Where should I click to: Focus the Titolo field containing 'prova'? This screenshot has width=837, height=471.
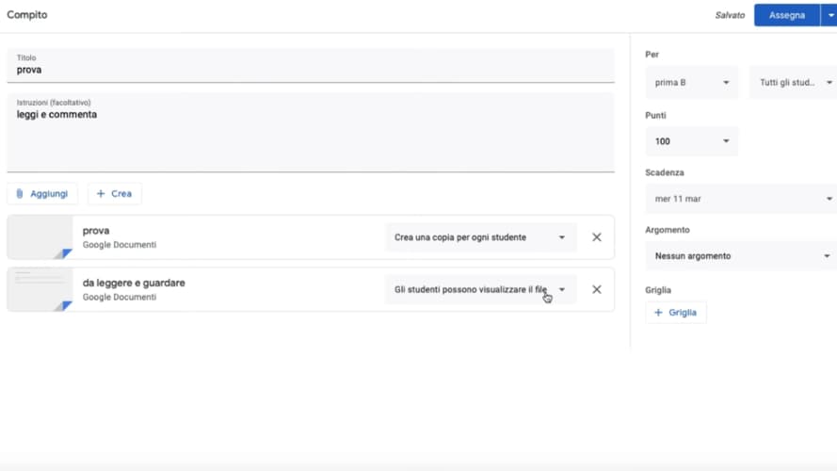311,70
